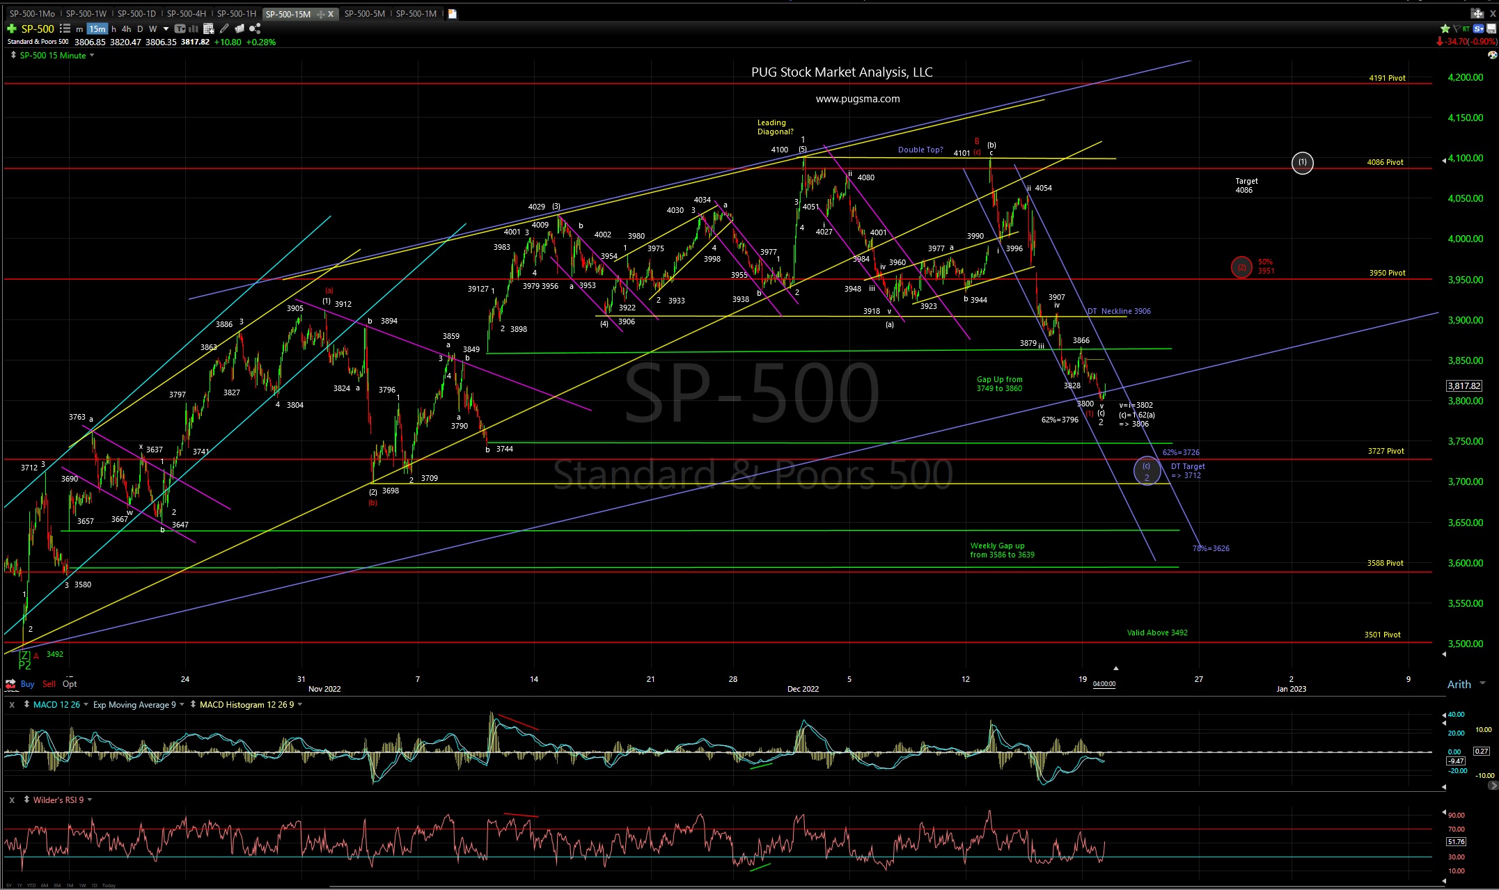The image size is (1499, 890).
Task: Select the pencil drawing tool
Action: [x=224, y=29]
